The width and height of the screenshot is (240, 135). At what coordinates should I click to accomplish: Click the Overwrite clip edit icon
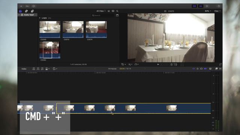pos(46,69)
